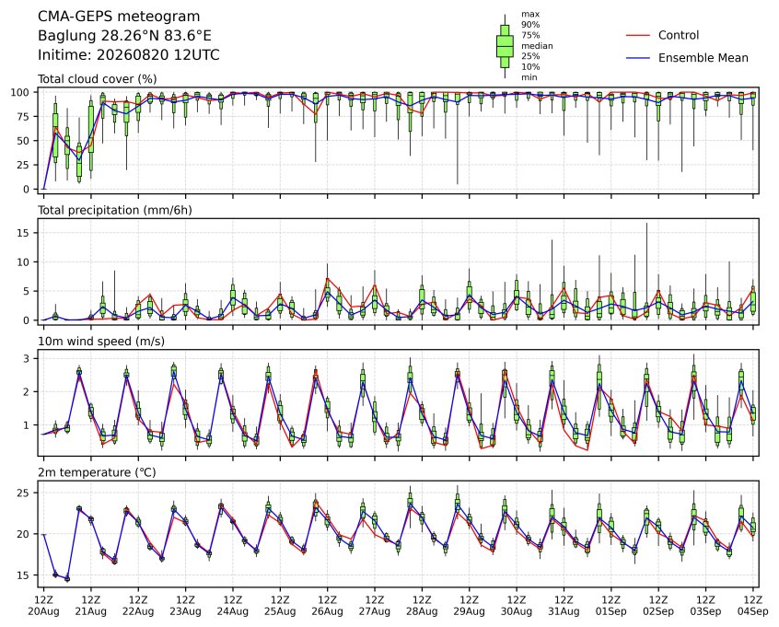Select the Control legend label
Viewport: 779px width, 627px height.
(678, 35)
